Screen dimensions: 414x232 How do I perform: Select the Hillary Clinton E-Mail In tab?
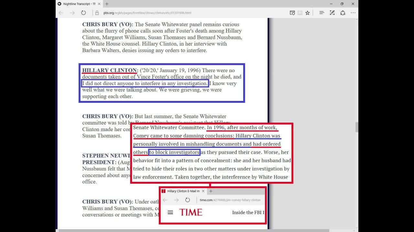pyautogui.click(x=183, y=191)
